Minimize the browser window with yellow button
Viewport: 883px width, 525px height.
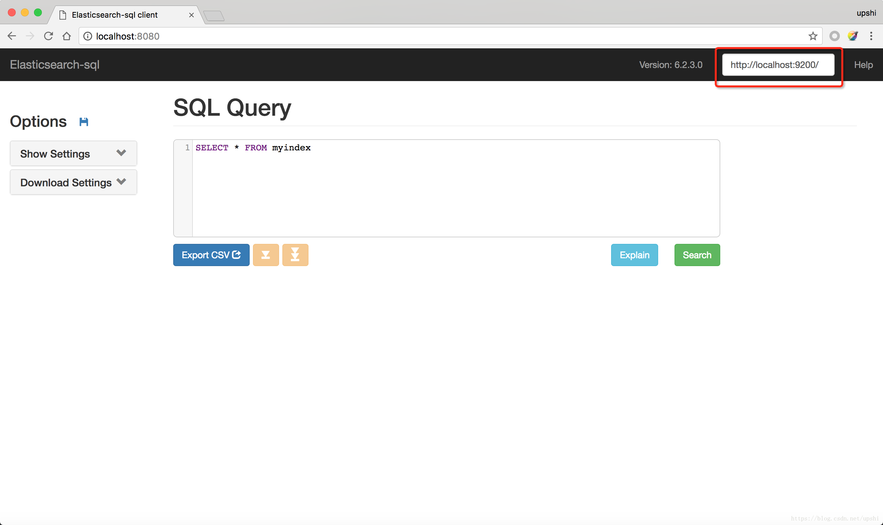tap(25, 13)
